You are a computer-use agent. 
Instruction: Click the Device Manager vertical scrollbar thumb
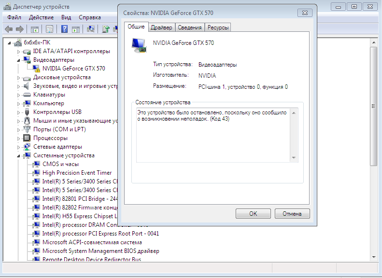(374, 106)
